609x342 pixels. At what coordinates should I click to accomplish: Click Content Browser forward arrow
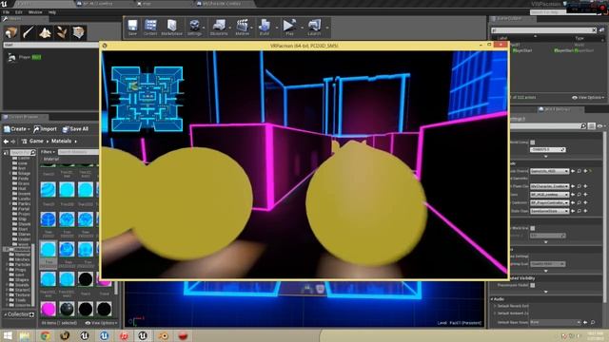pos(13,142)
